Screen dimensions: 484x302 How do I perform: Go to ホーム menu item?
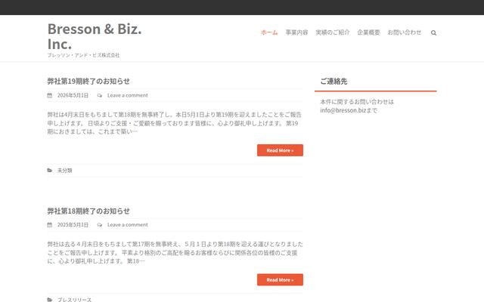[x=269, y=32]
